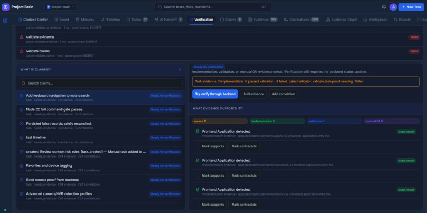Click file icon of main.tsx evidence item
The height and width of the screenshot is (213, 427).
point(198,189)
